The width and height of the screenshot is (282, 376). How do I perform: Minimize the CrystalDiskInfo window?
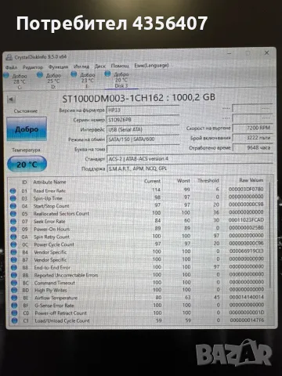pos(230,54)
